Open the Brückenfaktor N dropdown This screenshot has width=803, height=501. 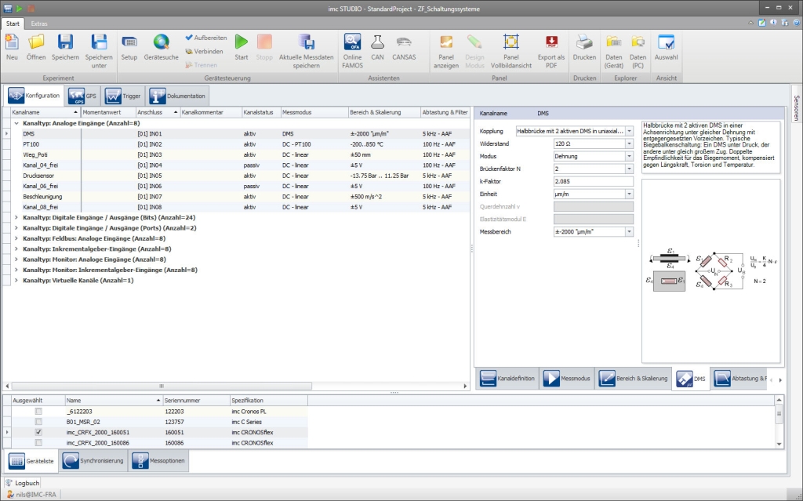(629, 169)
